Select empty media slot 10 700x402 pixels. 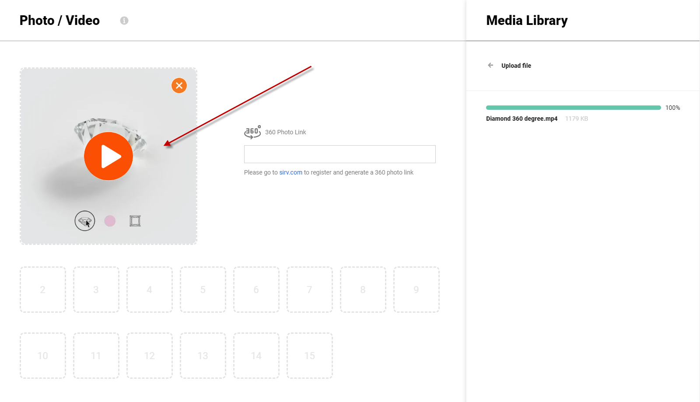click(x=43, y=356)
